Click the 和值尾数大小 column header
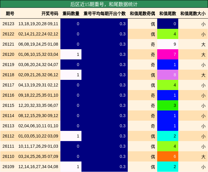This screenshot has width=208, height=172. (x=193, y=14)
